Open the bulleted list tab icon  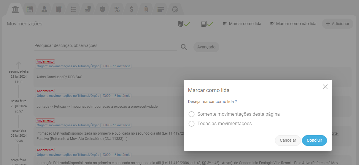click(x=74, y=9)
